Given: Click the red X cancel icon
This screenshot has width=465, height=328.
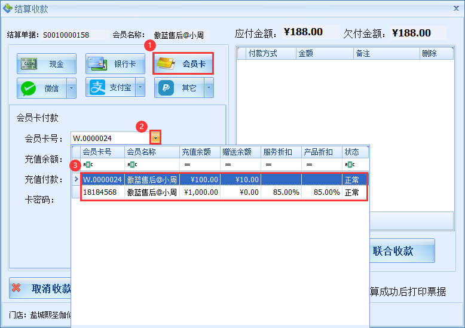Looking at the screenshot, I should point(16,287).
